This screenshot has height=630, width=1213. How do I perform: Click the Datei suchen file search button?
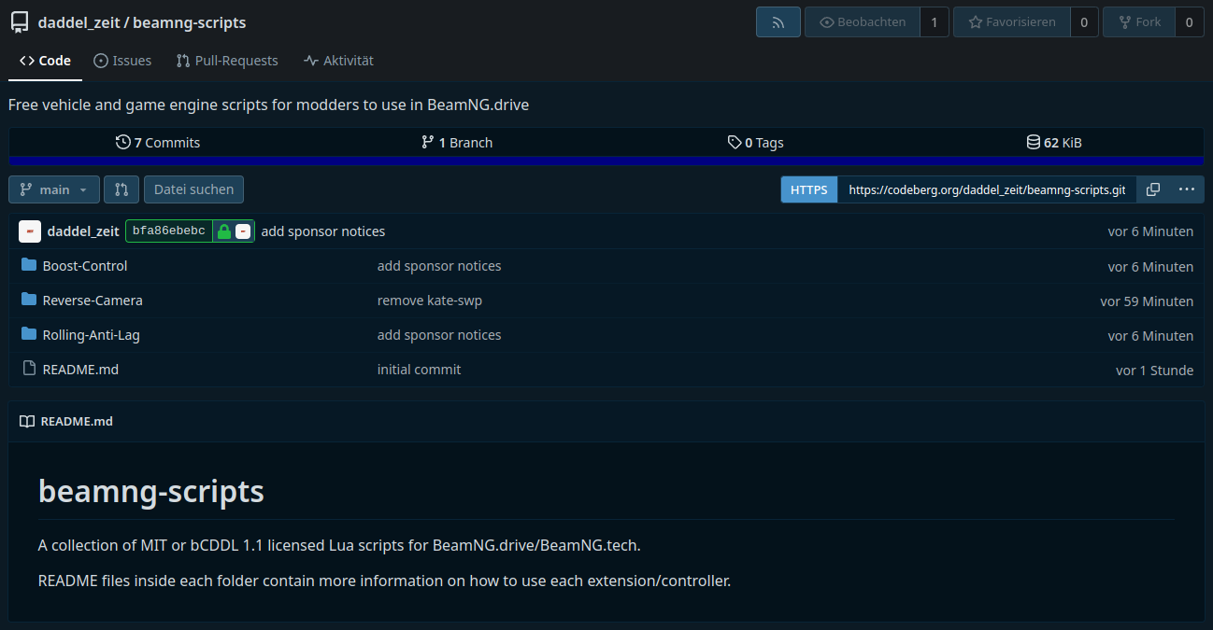click(x=193, y=189)
